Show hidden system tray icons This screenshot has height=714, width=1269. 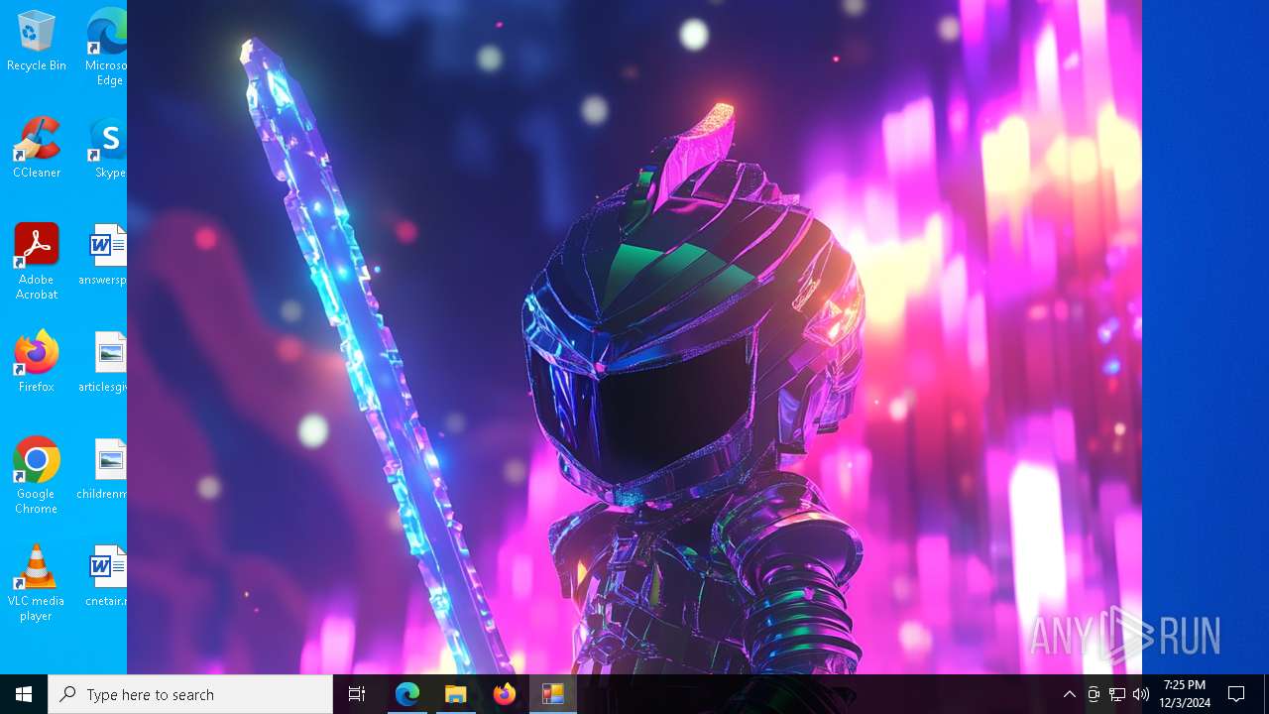click(1069, 694)
